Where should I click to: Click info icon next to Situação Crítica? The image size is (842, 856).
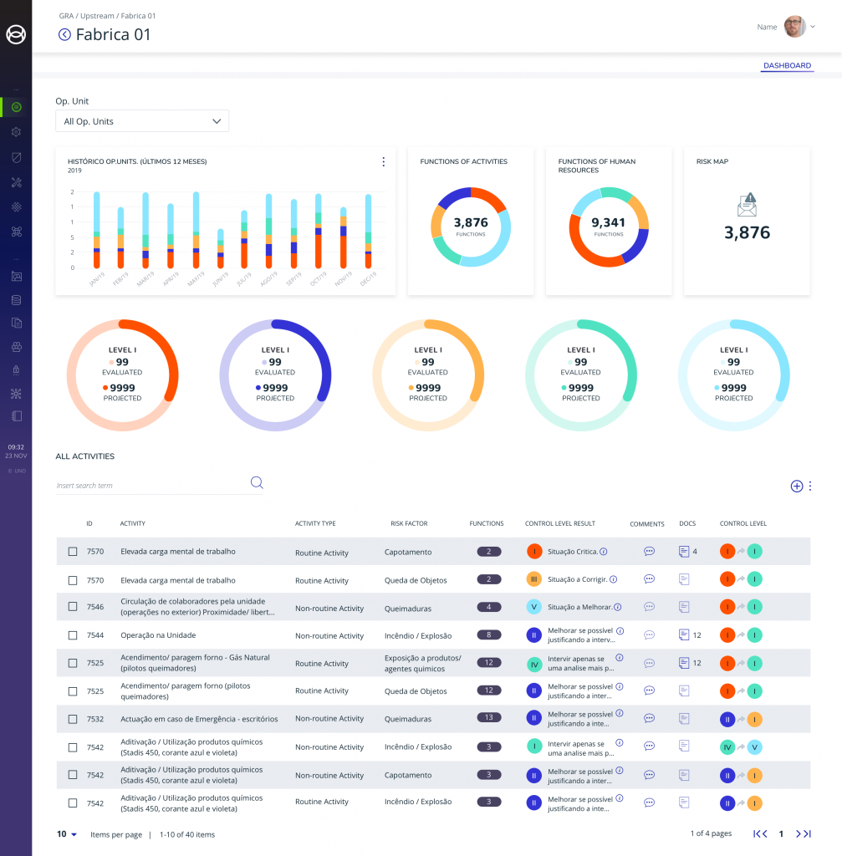[x=603, y=552]
